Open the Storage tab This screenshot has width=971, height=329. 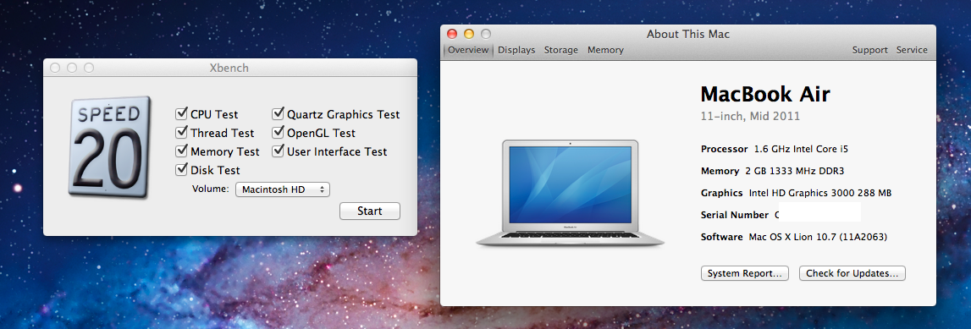[x=561, y=50]
